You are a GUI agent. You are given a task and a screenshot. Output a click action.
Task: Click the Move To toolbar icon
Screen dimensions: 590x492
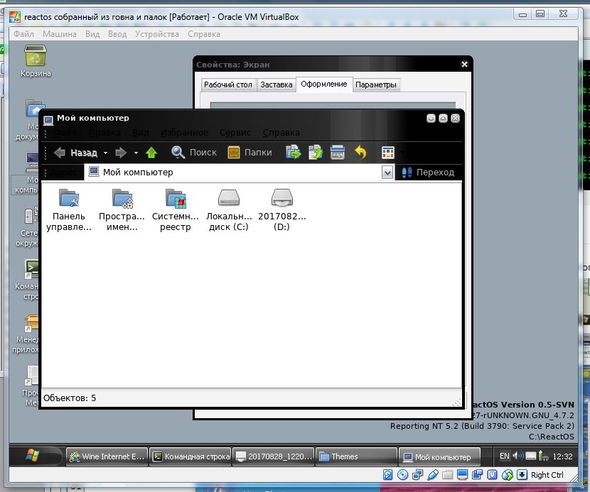[293, 153]
